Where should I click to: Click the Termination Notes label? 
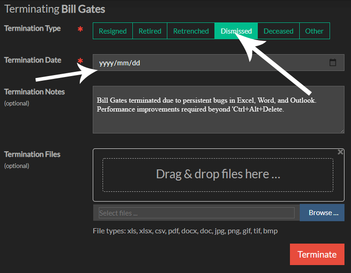pos(34,92)
